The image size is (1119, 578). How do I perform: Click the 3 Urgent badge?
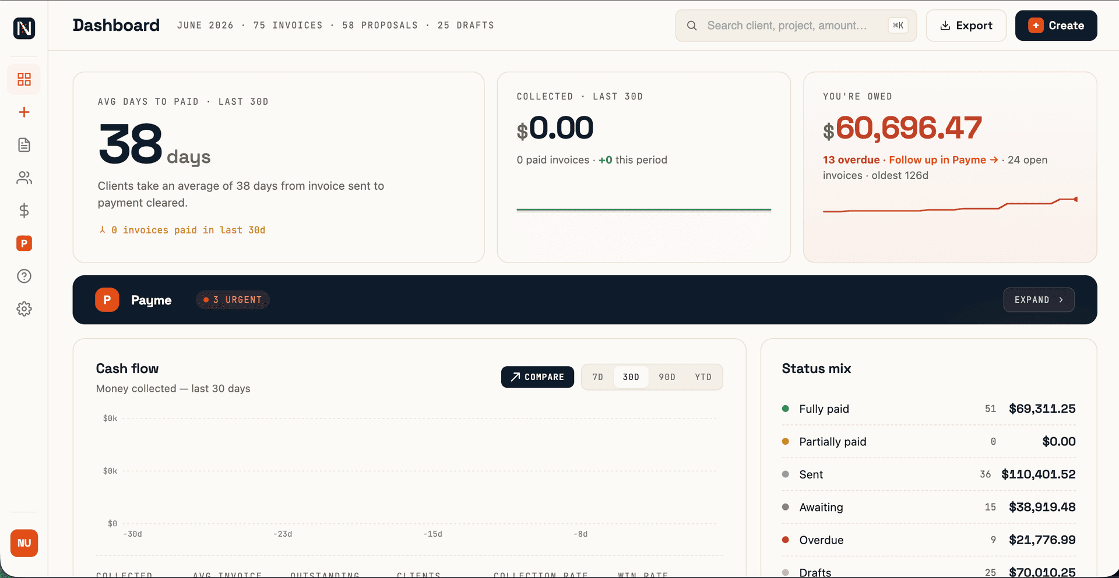233,300
